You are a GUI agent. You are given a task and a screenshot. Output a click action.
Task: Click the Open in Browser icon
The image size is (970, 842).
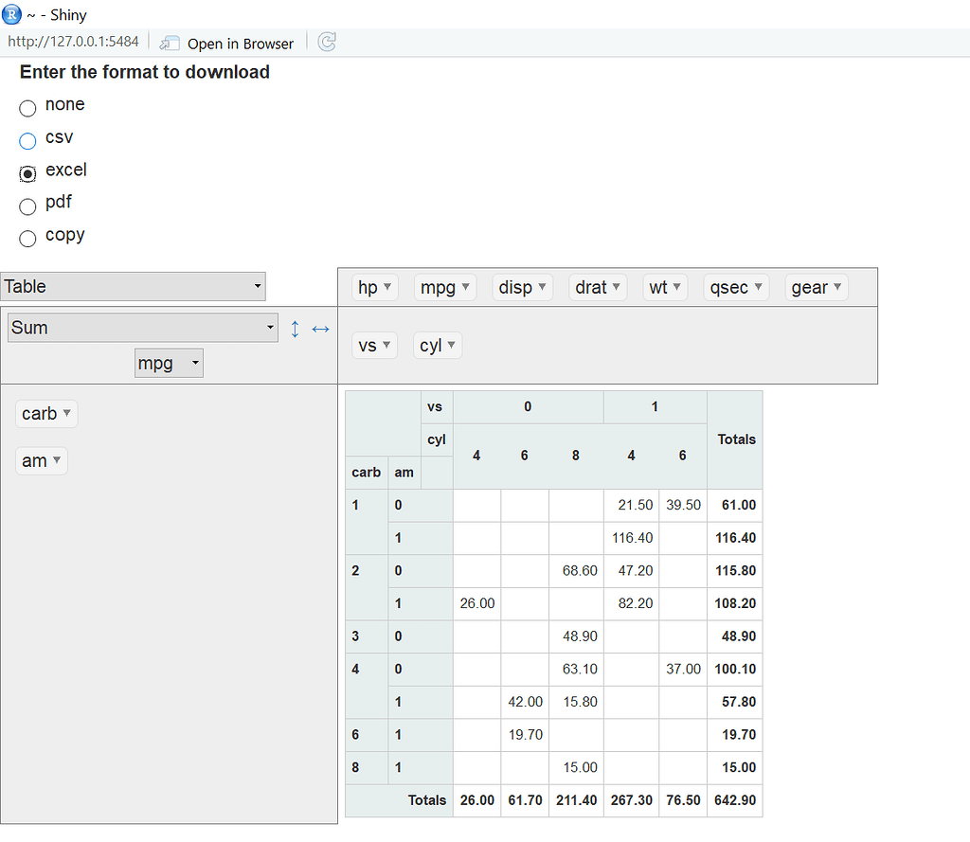pos(171,43)
